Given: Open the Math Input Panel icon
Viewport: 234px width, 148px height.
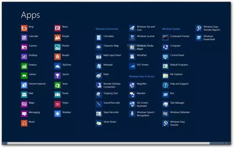Looking at the screenshot, I should pyautogui.click(x=99, y=57).
